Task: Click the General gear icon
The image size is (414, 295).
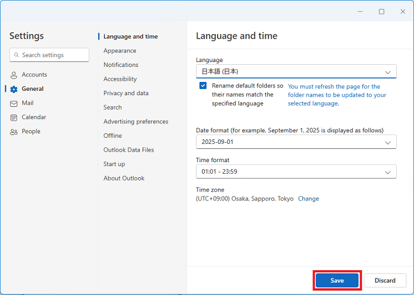Action: (x=14, y=89)
